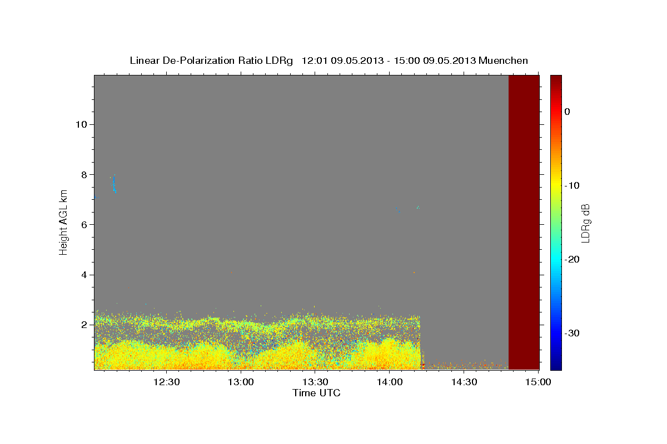
Task: Click the 'Height AGL km' y-axis label
Action: [x=64, y=223]
